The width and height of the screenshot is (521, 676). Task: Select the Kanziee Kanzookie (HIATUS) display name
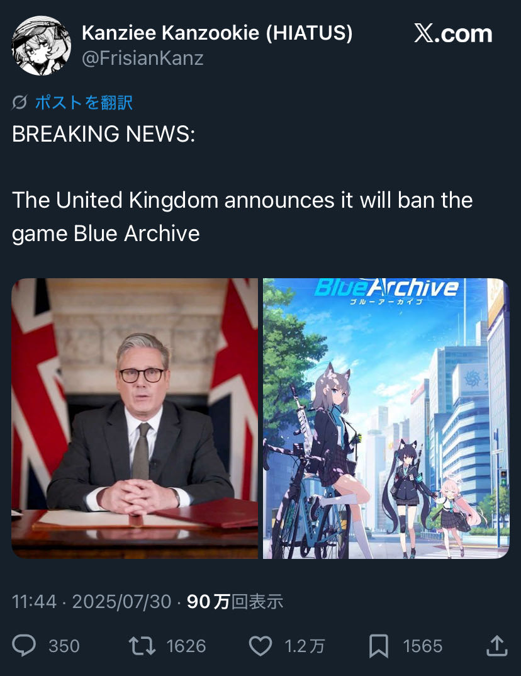[217, 33]
